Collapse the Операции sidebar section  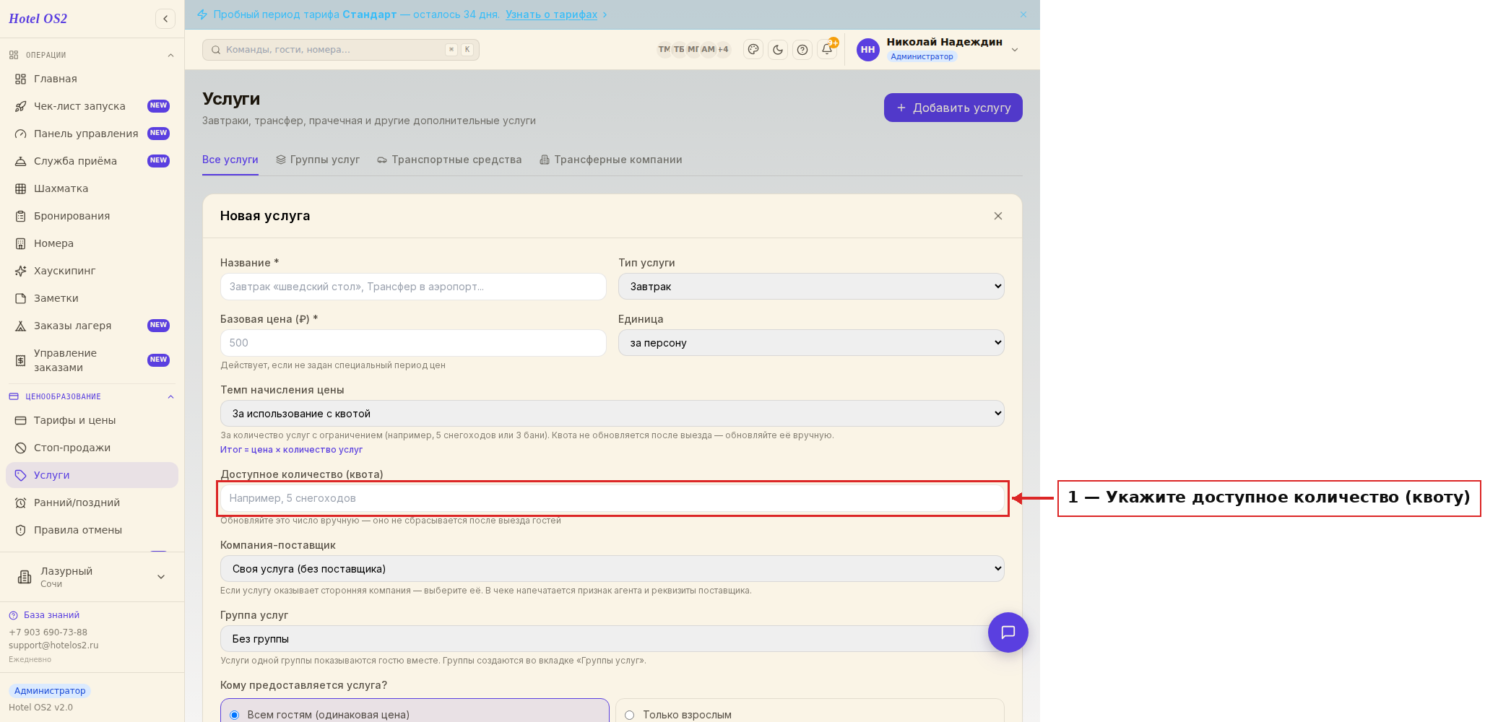pos(170,56)
